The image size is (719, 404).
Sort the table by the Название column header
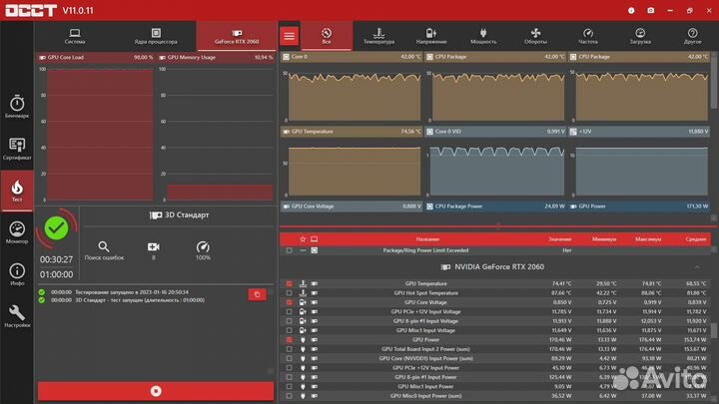tap(427, 239)
